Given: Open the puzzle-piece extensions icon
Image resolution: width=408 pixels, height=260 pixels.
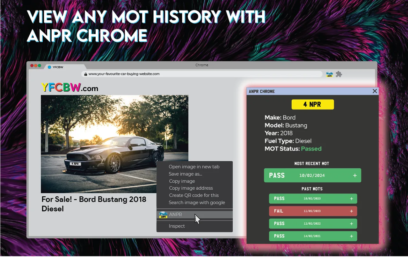Looking at the screenshot, I should pos(339,74).
